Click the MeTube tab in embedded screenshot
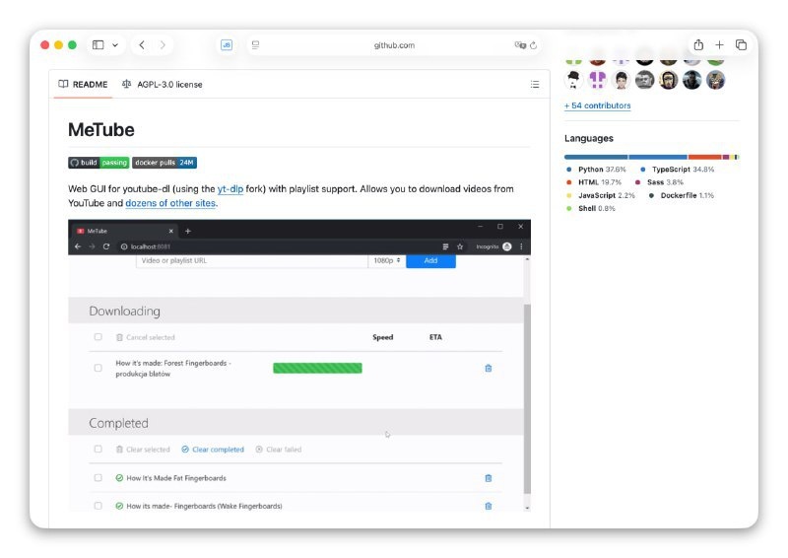This screenshot has width=788, height=558. click(x=123, y=231)
